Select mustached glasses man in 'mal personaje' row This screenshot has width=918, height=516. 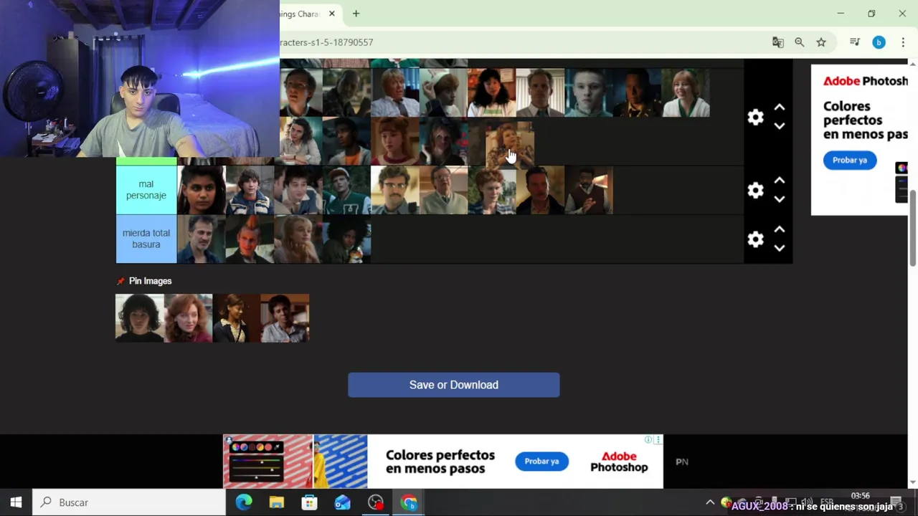[x=395, y=190]
